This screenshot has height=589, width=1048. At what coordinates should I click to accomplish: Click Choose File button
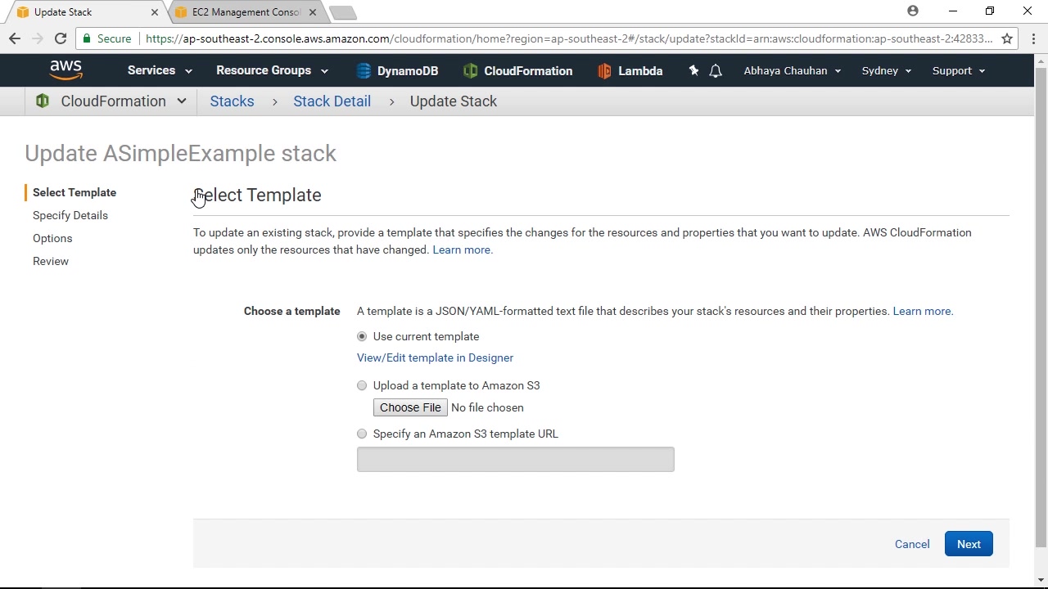coord(410,407)
